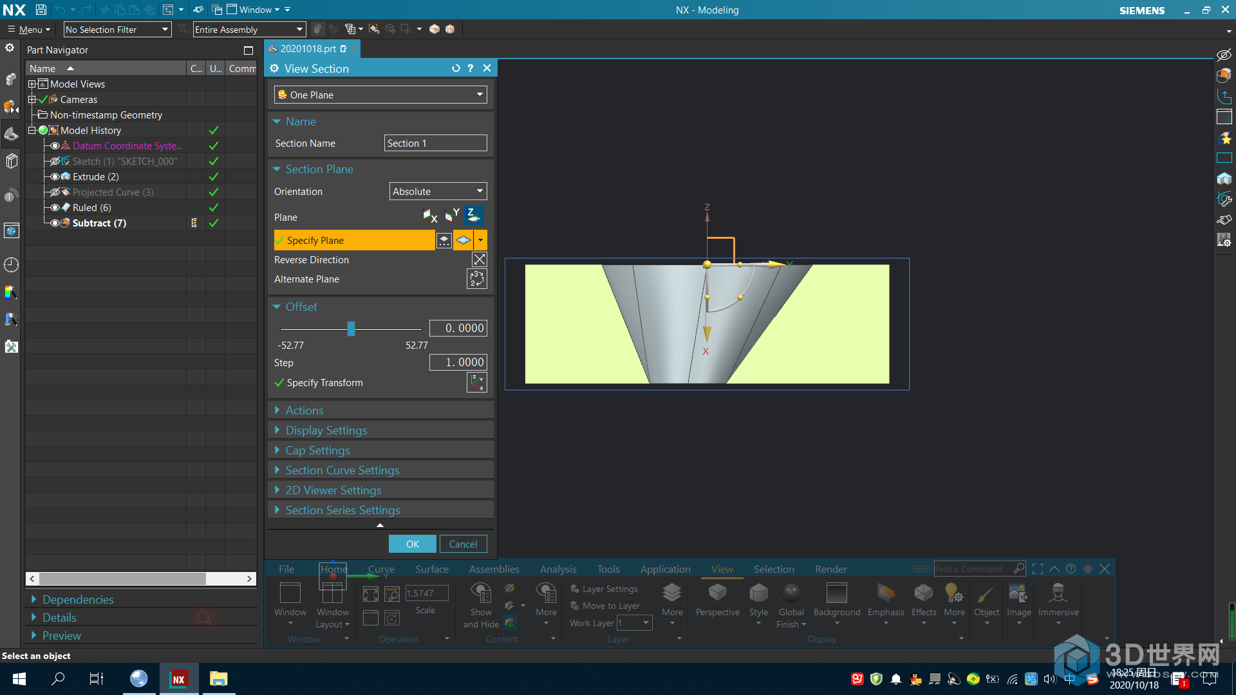Open the Layer Settings command

coord(604,589)
